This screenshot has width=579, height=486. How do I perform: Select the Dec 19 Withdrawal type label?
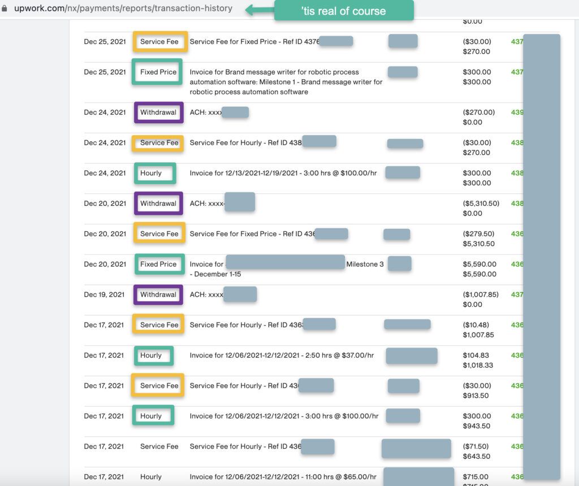158,294
